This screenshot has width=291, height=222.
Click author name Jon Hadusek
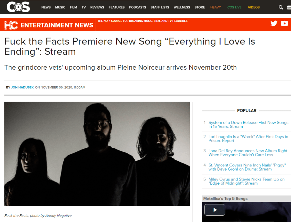[x=22, y=88]
